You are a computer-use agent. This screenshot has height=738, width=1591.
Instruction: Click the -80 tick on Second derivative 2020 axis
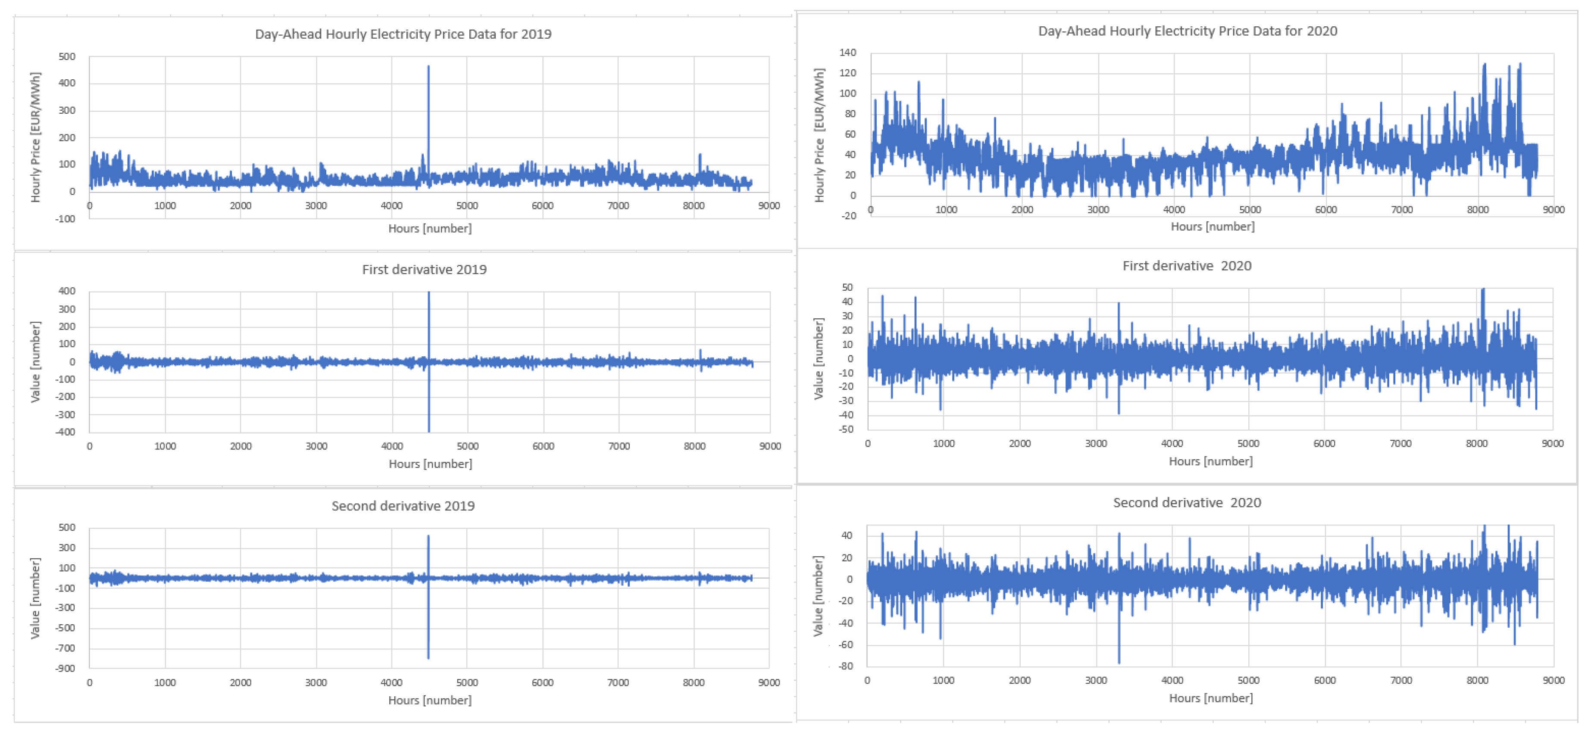point(846,666)
